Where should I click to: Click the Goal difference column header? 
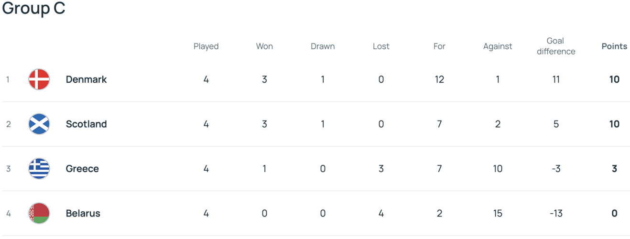click(x=556, y=46)
